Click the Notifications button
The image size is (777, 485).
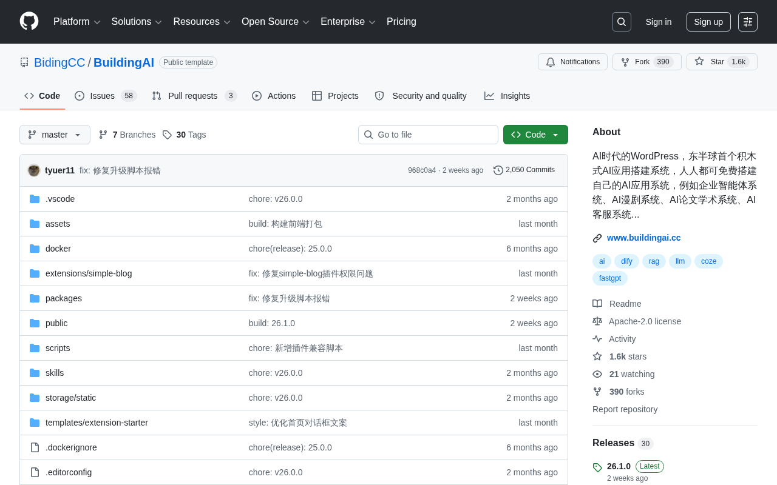pyautogui.click(x=572, y=62)
